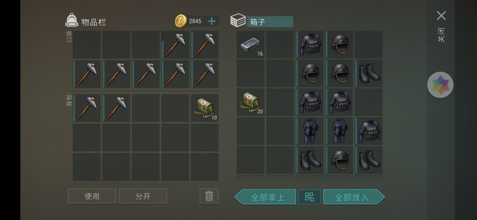
Task: Select the tactical boots in chest second row
Action: point(369,73)
